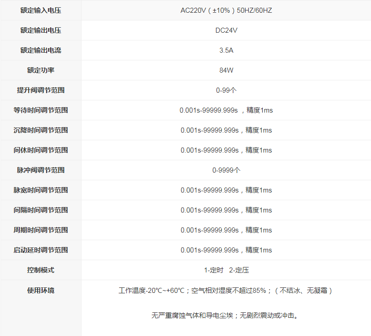Select the 0-9999个 pulse valve value
Image resolution: width=371 pixels, height=336 pixels.
[x=226, y=170]
